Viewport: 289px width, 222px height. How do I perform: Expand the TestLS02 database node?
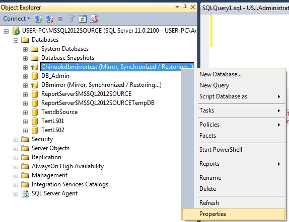(25, 131)
